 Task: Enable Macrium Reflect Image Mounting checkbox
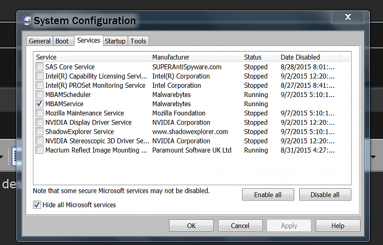point(39,150)
